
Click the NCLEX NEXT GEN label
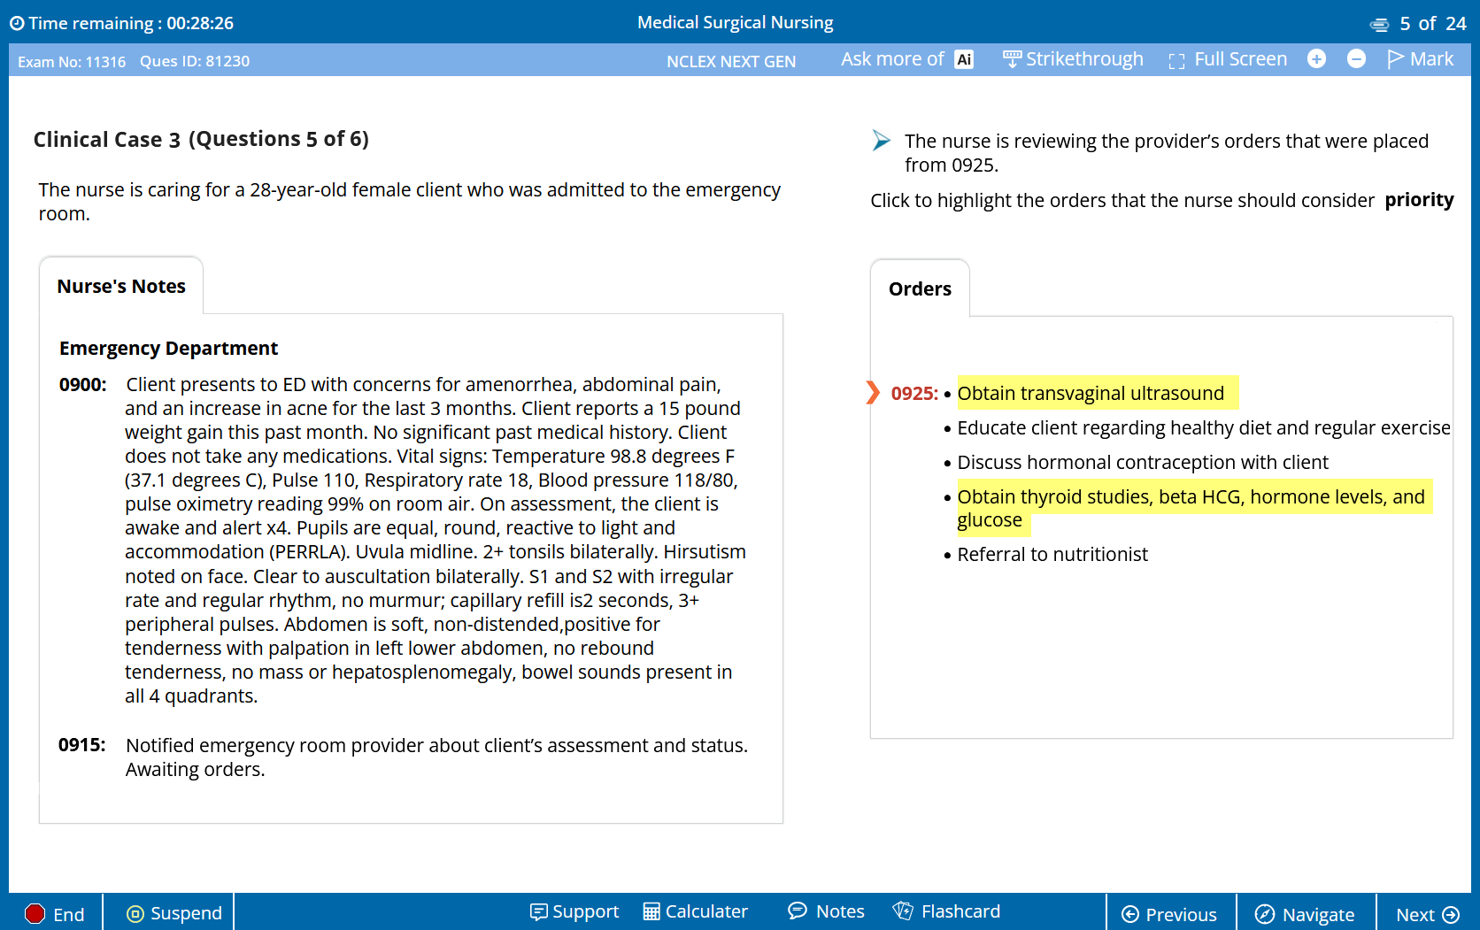(731, 61)
